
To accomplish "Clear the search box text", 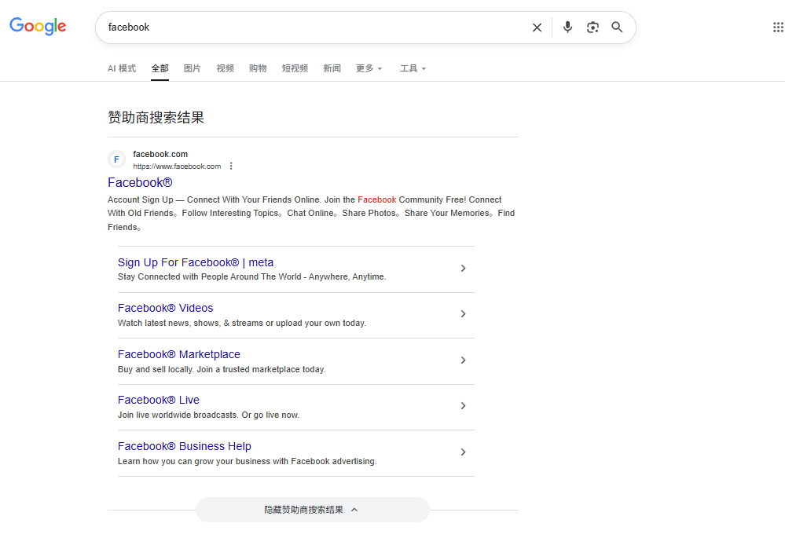I will (537, 27).
